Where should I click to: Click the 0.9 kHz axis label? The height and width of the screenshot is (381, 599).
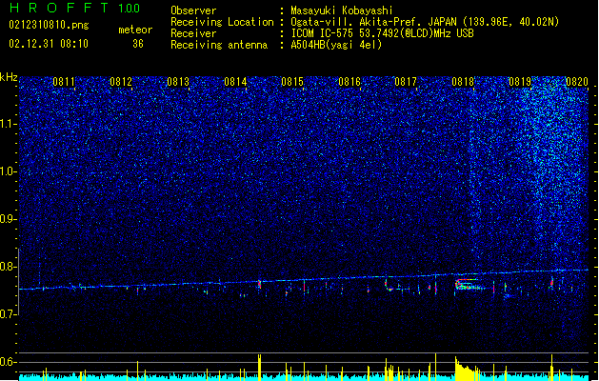click(x=8, y=219)
